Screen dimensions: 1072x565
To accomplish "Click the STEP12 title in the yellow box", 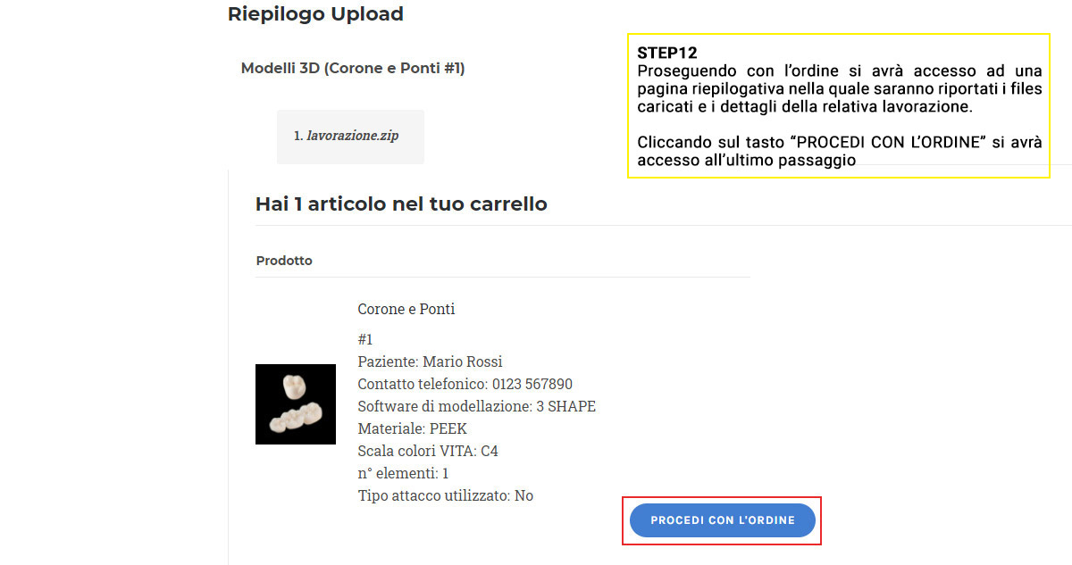I will coord(667,53).
